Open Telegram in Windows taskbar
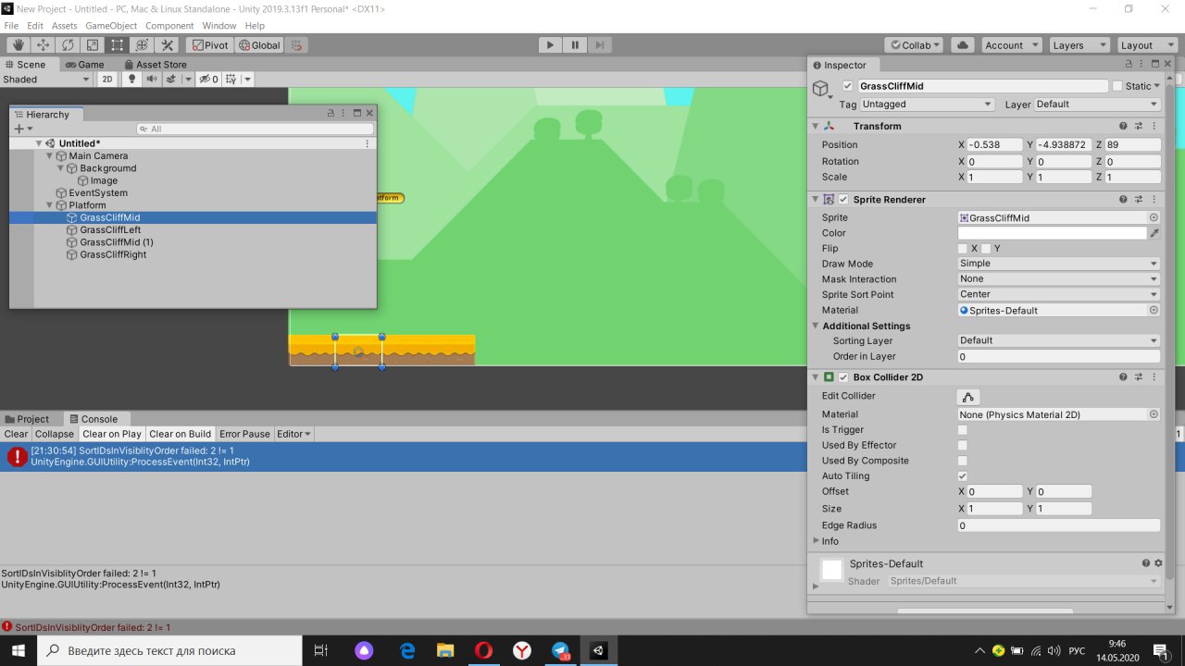This screenshot has width=1185, height=666. (x=561, y=650)
